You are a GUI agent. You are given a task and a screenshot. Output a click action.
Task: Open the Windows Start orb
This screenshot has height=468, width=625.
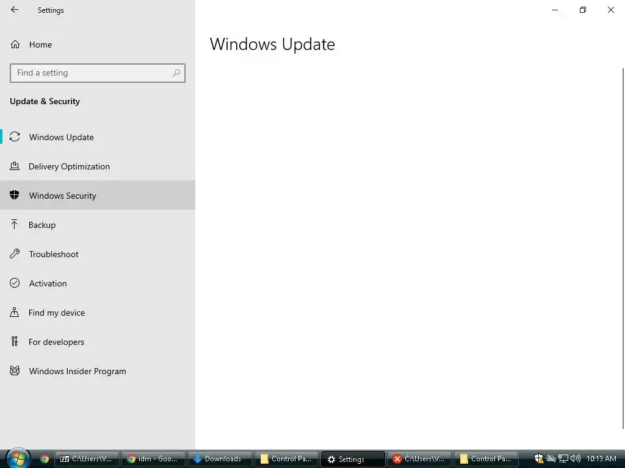18,458
